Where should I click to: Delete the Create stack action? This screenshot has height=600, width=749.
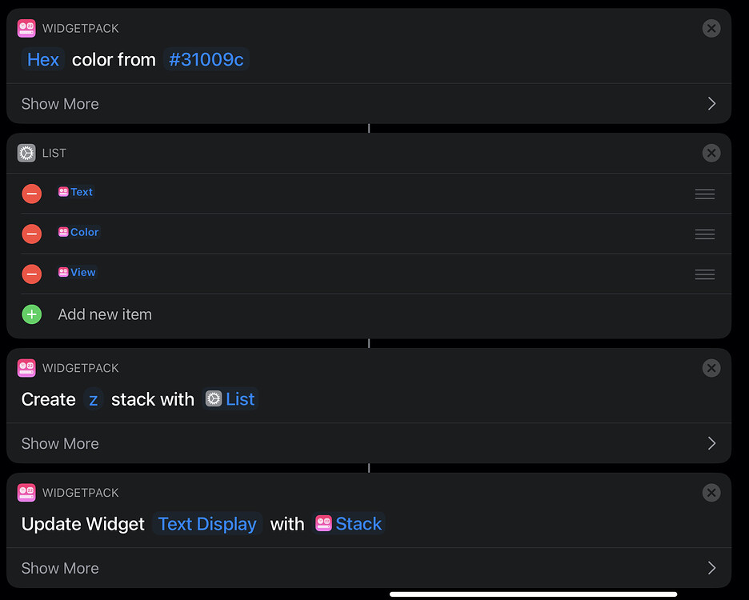click(x=711, y=368)
